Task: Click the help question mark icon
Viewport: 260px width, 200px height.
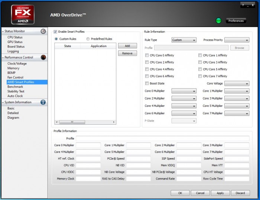Action: tap(243, 5)
